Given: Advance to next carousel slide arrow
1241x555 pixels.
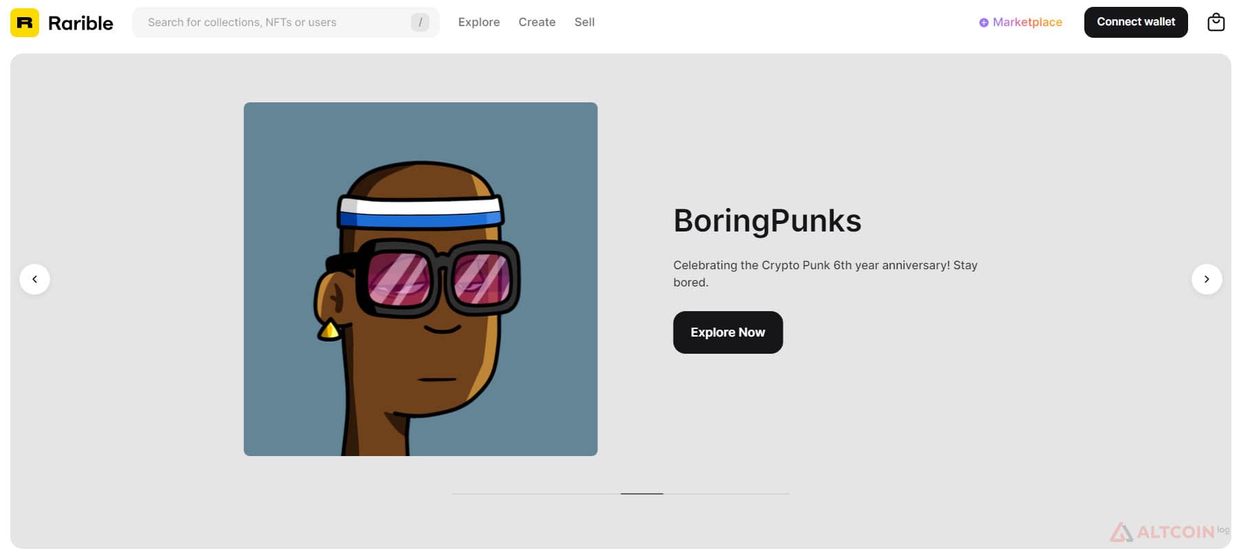Looking at the screenshot, I should click(1207, 280).
